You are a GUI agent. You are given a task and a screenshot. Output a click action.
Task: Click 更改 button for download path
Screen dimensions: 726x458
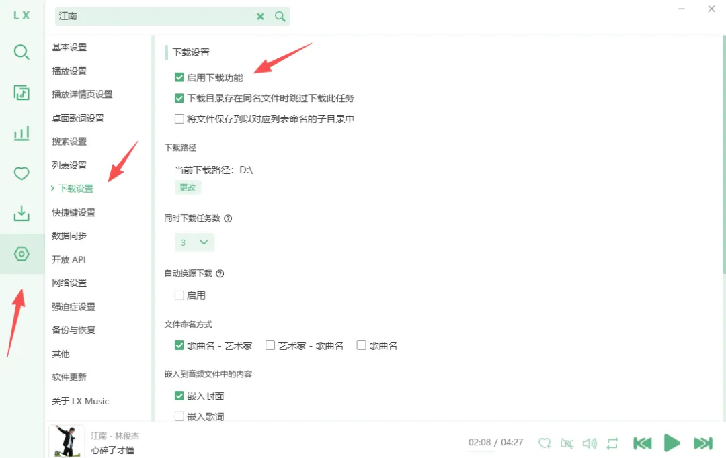tap(188, 187)
